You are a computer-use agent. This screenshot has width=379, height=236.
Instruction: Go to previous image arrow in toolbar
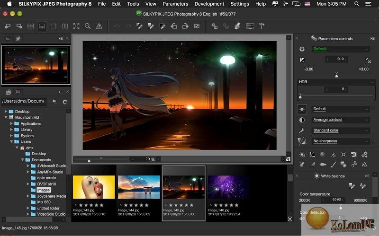coord(8,26)
